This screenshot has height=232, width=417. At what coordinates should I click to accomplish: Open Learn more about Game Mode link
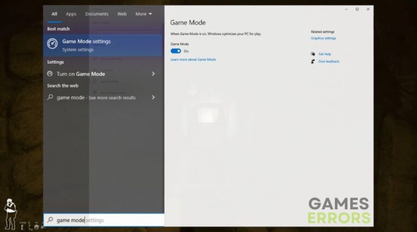pyautogui.click(x=193, y=60)
